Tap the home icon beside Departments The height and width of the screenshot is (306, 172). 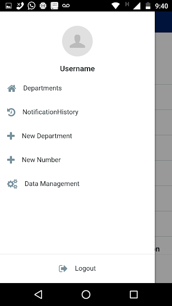(11, 88)
